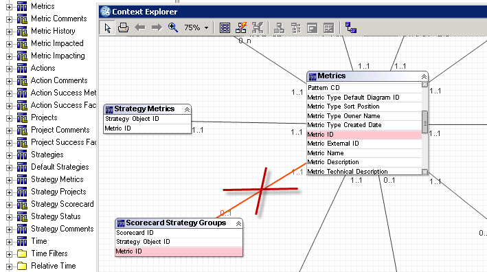Expand the Metric History tree node
Screen dimensions: 487x272
[9, 32]
